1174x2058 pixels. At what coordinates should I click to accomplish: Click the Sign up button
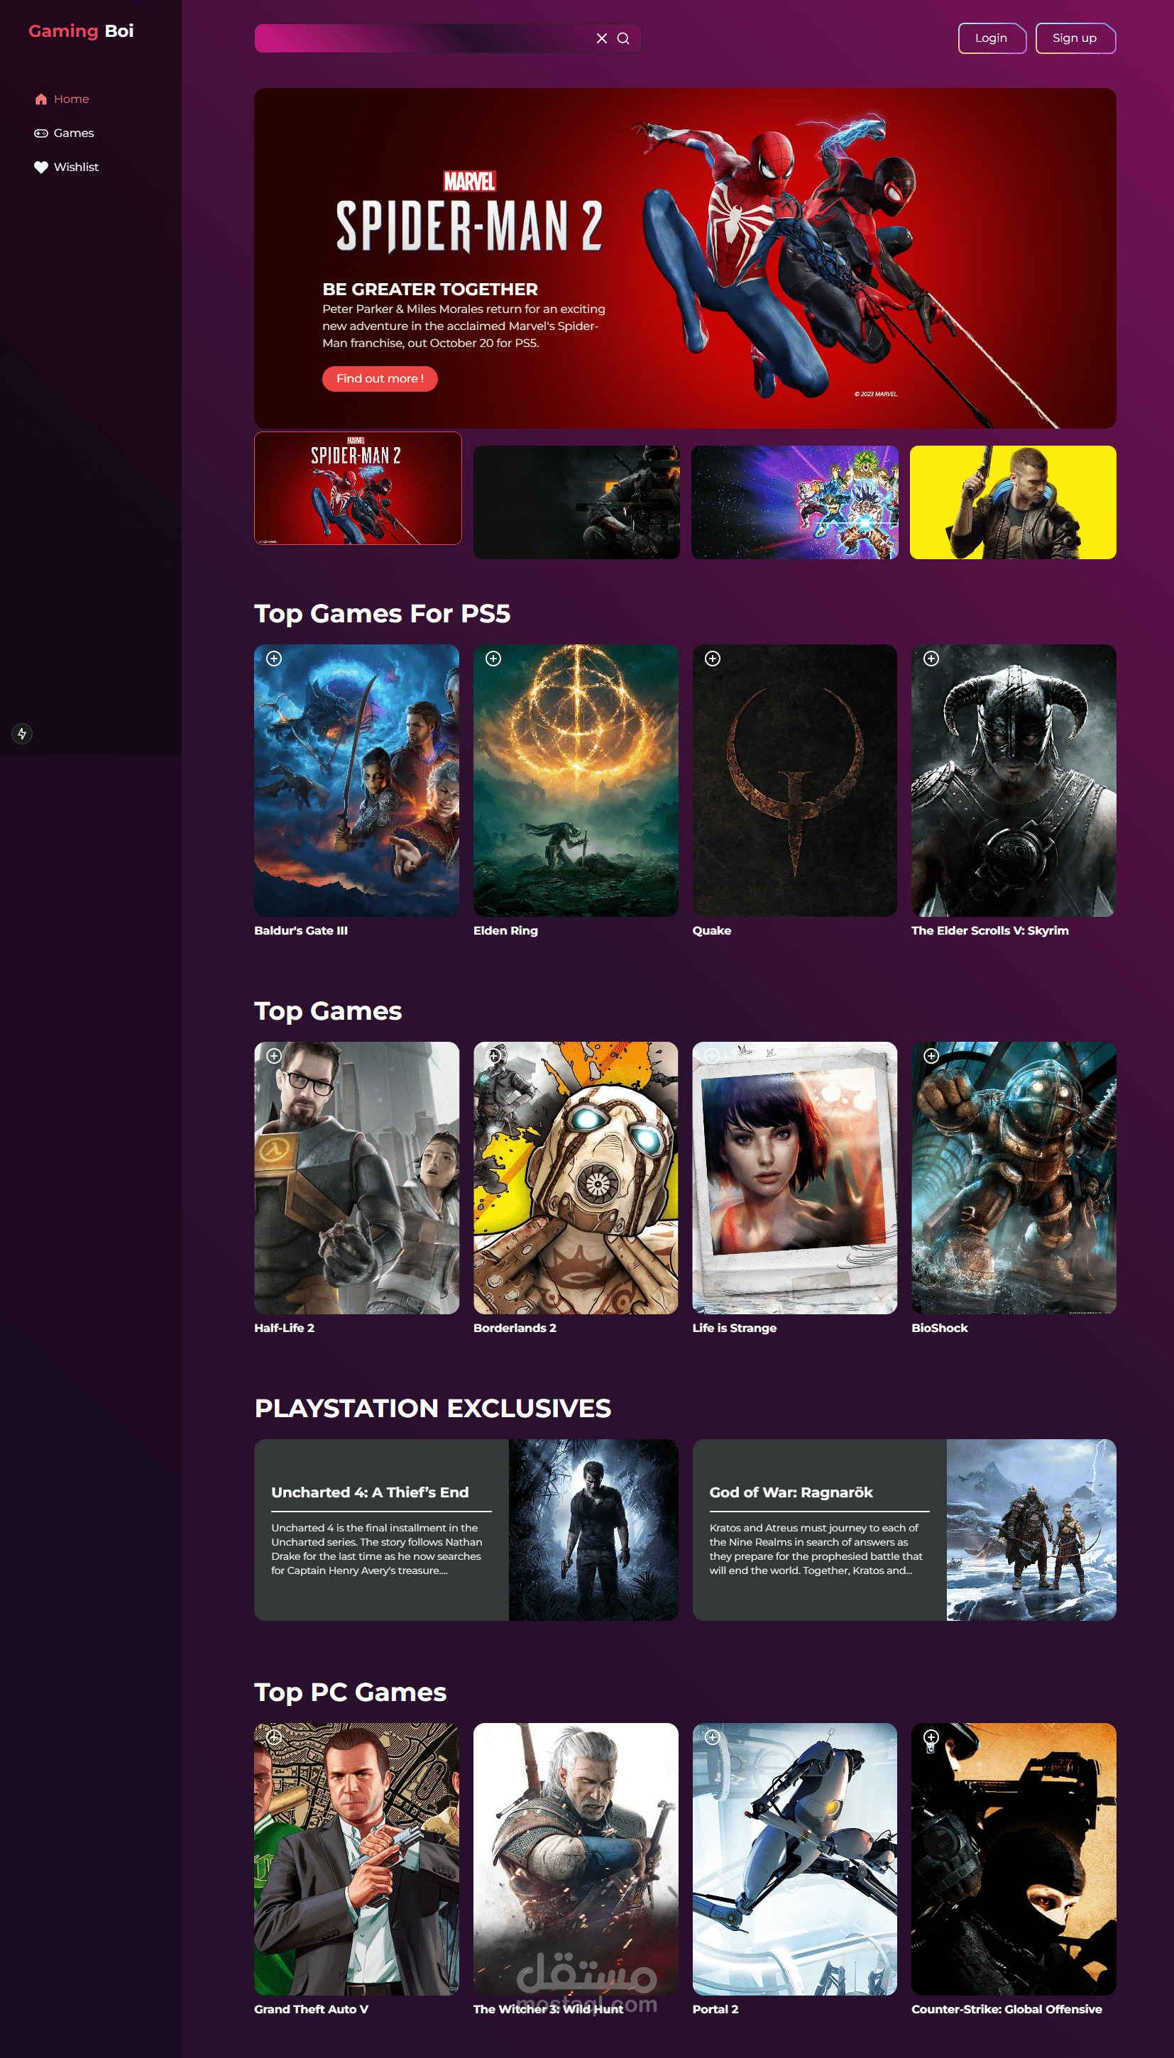(1075, 38)
